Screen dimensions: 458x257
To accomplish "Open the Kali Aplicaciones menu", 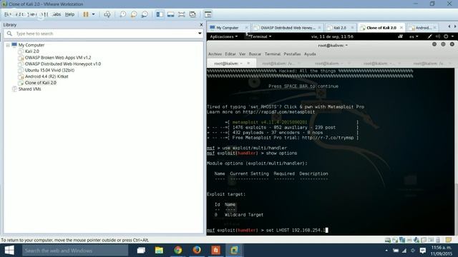I will coord(224,36).
